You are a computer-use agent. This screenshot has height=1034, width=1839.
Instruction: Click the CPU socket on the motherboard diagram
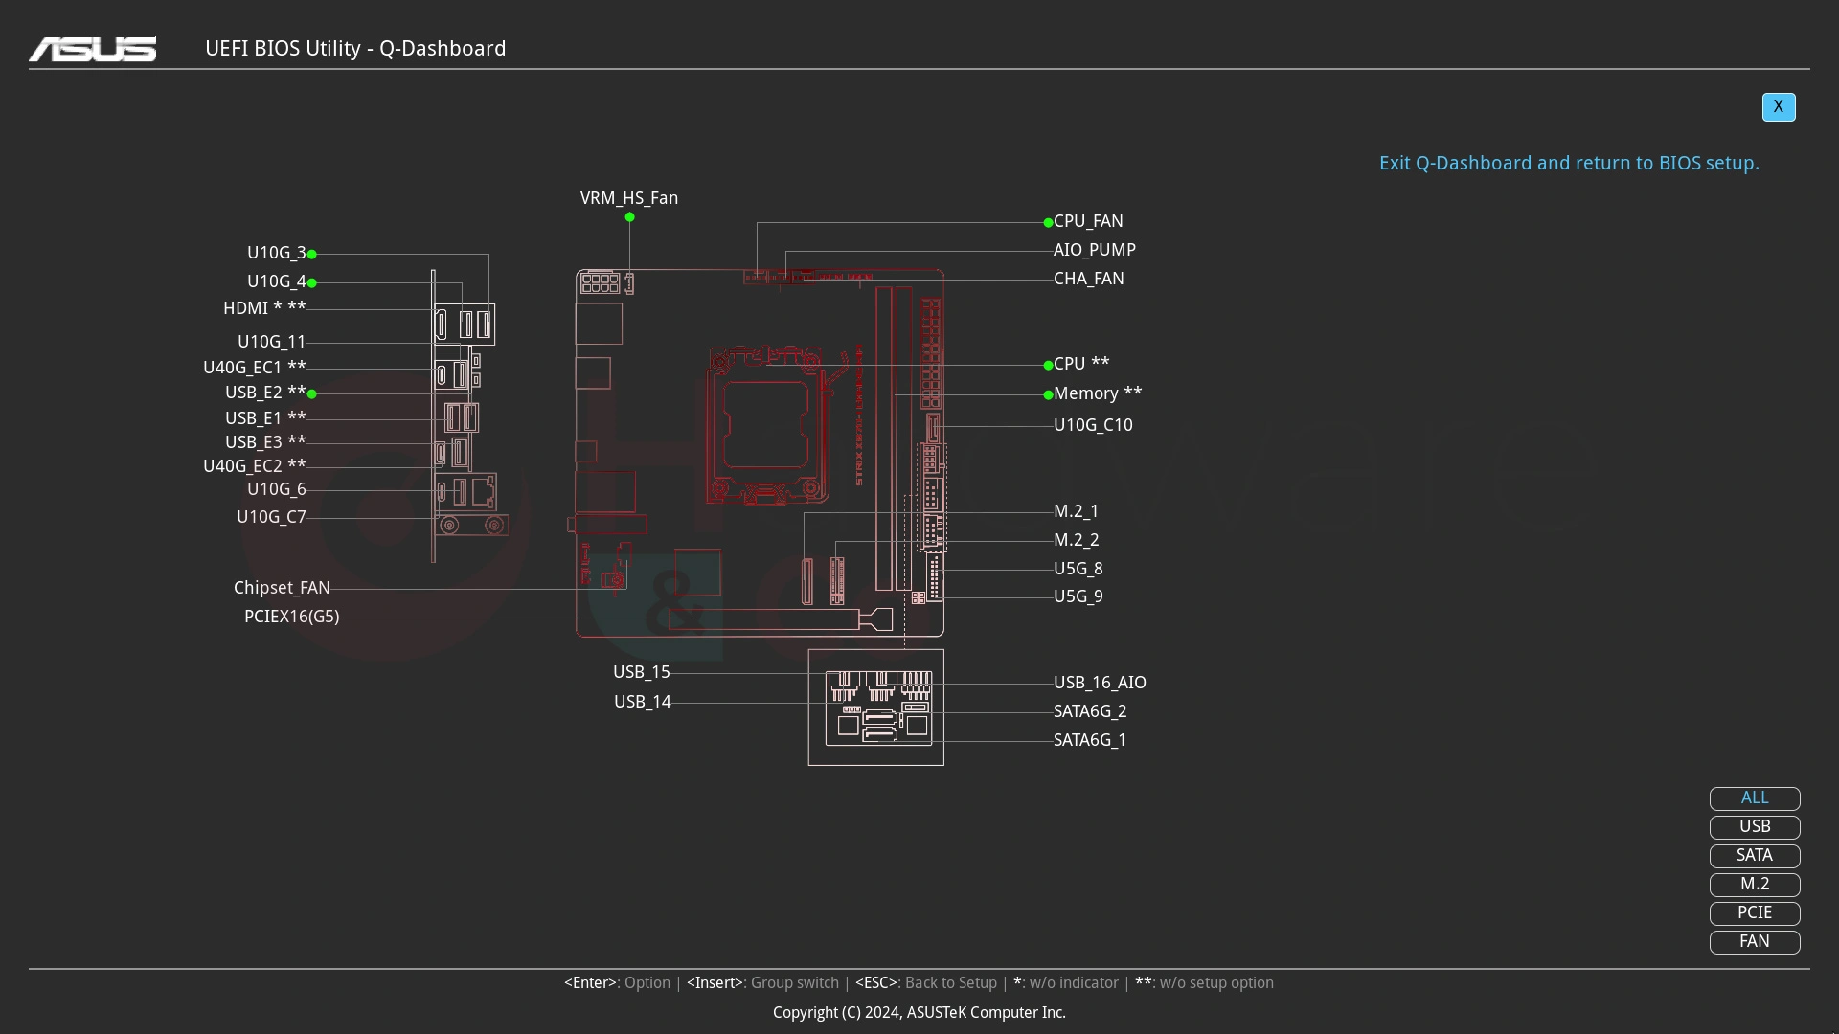click(767, 424)
